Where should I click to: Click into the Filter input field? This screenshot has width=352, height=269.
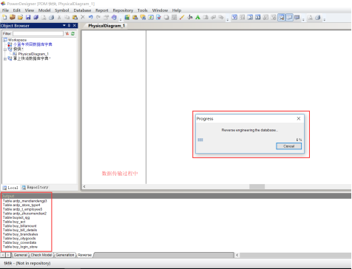38,33
